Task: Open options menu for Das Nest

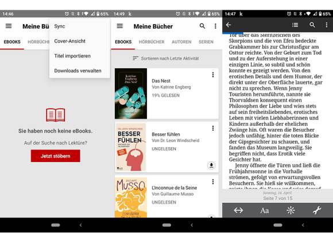Action: pos(213,75)
